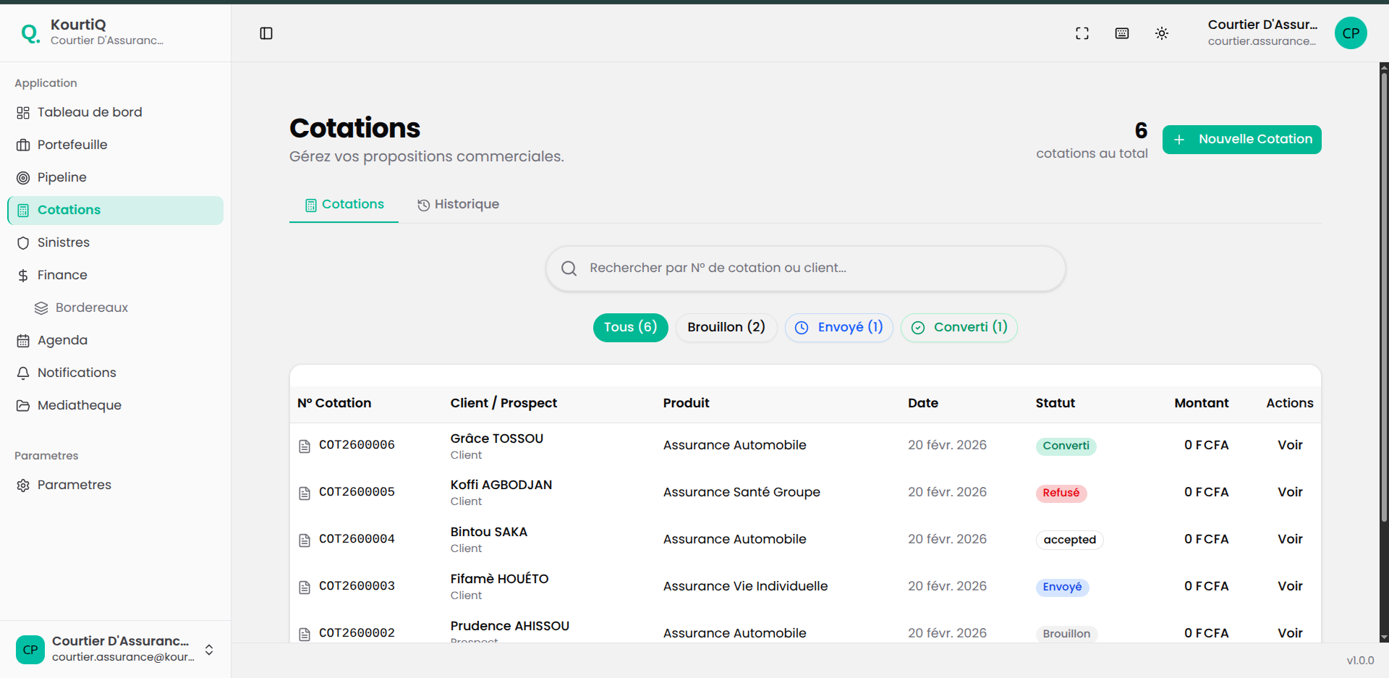
Task: Collapse the sidebar with the panel toggle
Action: [266, 33]
